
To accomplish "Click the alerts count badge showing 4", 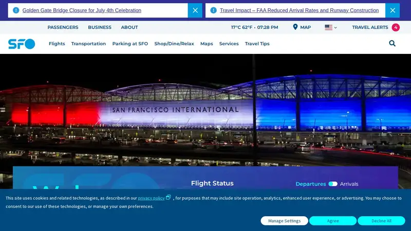I will [x=396, y=27].
